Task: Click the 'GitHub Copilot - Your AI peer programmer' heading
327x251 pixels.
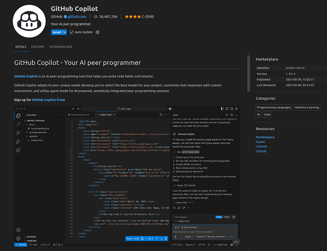Action: (x=77, y=63)
